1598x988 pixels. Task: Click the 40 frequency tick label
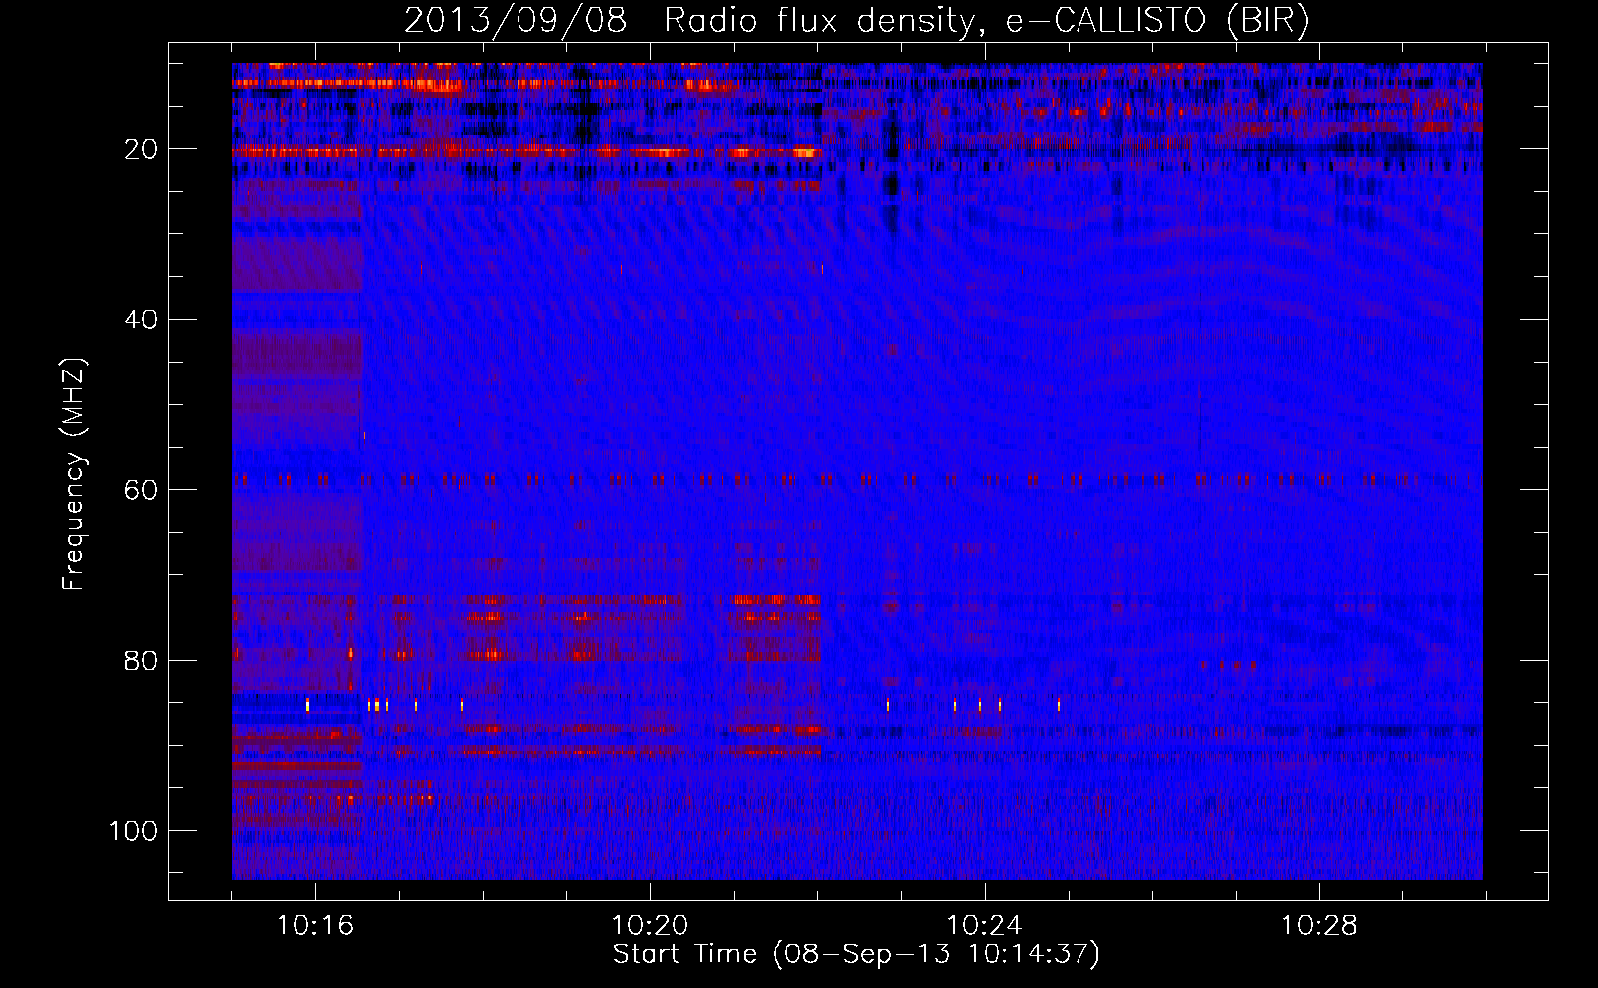pos(142,320)
